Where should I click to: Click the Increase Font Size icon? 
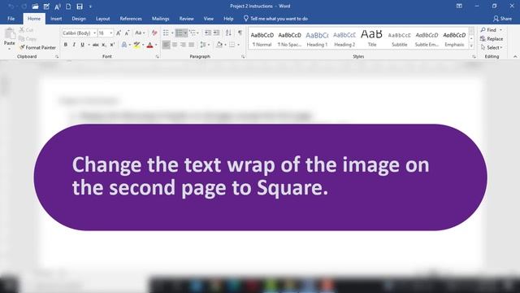118,33
